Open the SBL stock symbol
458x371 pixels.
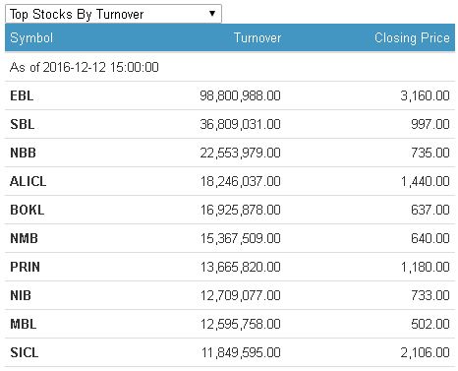pos(23,124)
